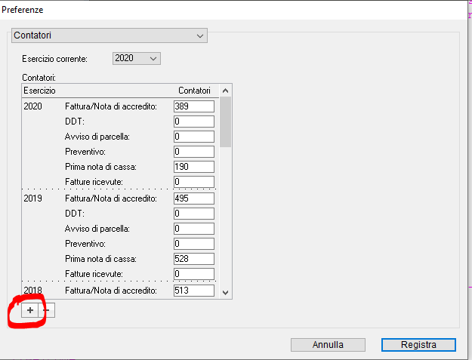Click the minus button to remove an exercise year

point(47,310)
